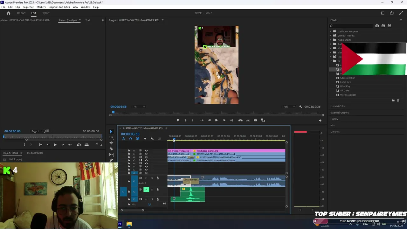Mark Out point in Program monitor

pyautogui.click(x=192, y=120)
